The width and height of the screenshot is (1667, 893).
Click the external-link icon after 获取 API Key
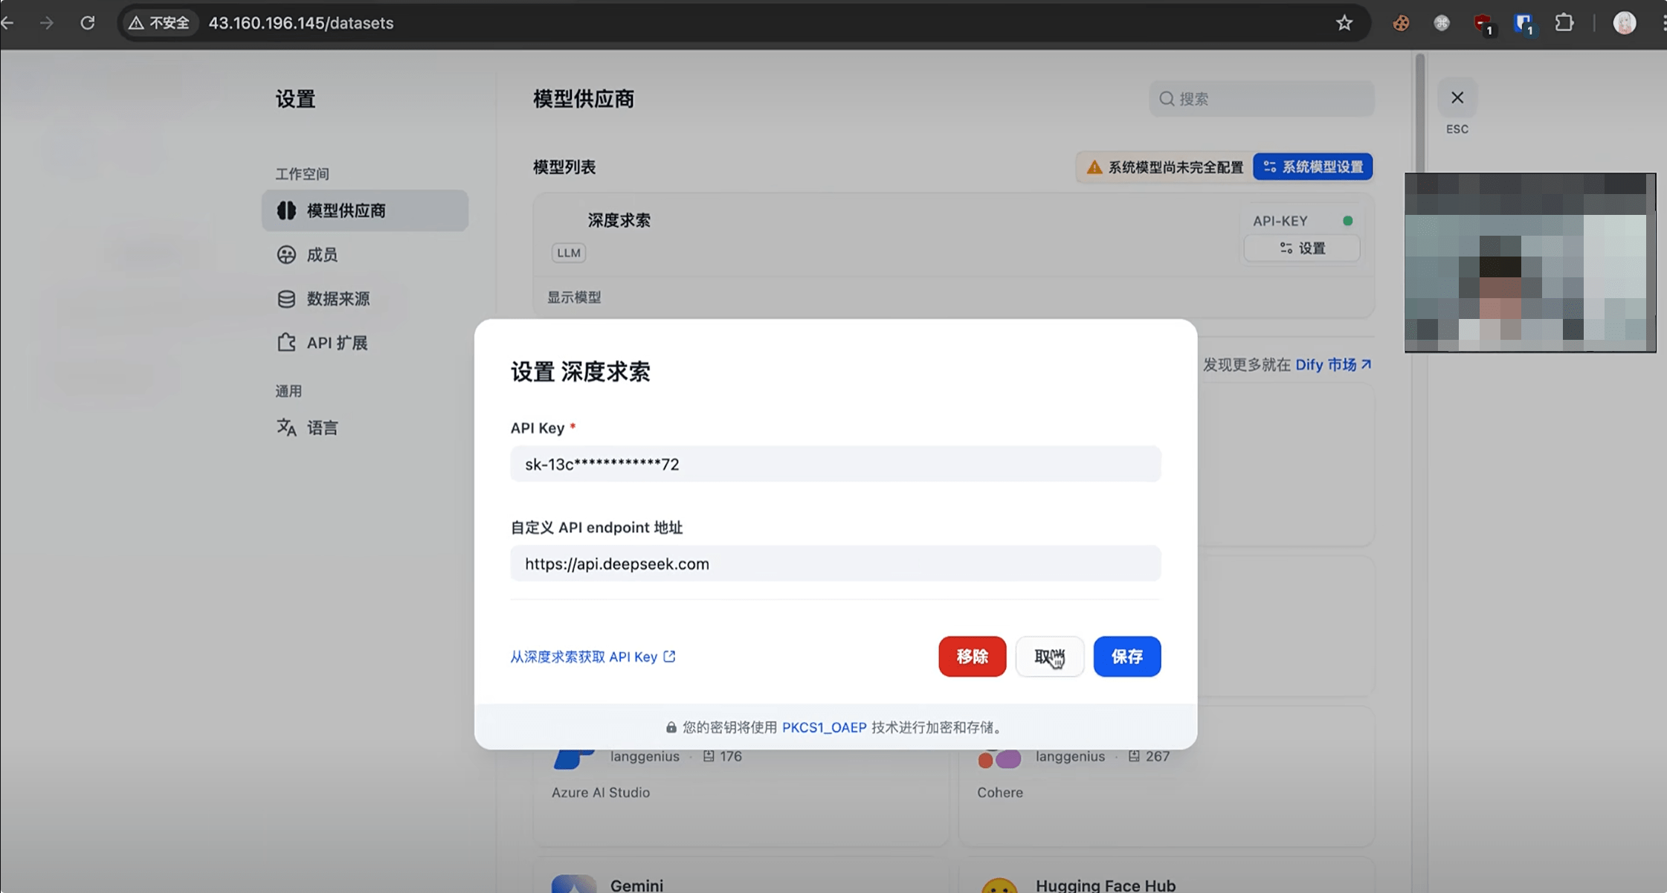click(x=668, y=656)
